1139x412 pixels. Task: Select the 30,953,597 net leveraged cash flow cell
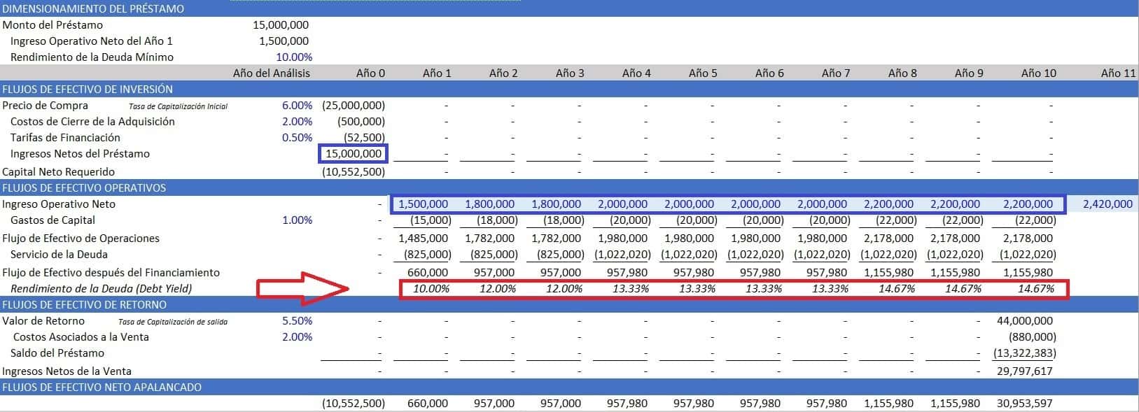coord(1024,403)
